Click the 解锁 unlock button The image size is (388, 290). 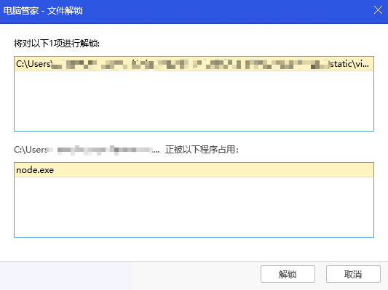point(288,274)
